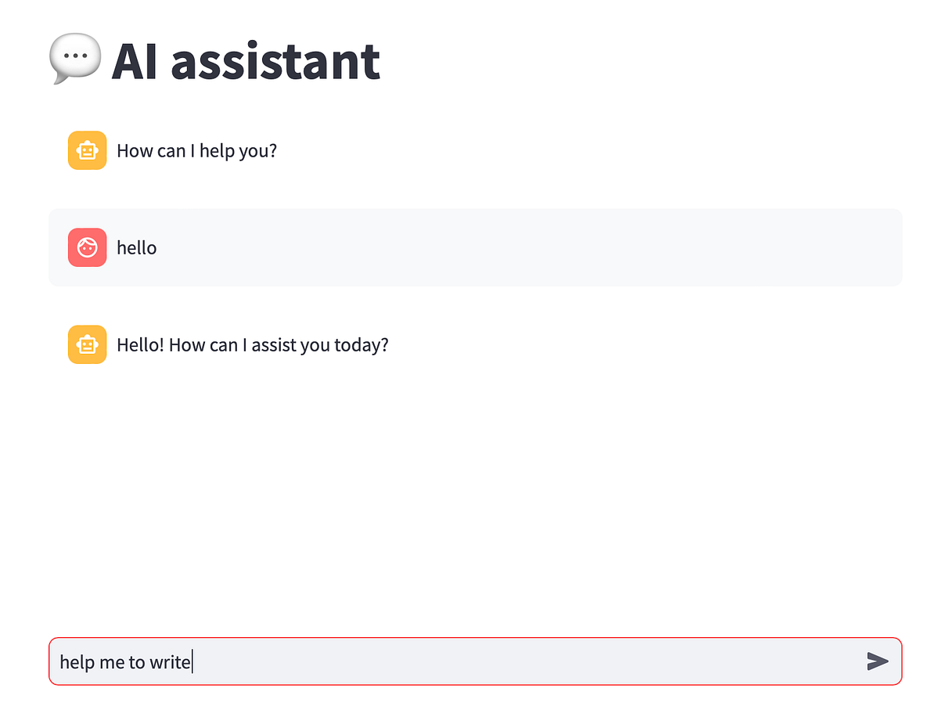Click the word "you?" in the first bot message
Image resolution: width=939 pixels, height=717 pixels.
[257, 150]
